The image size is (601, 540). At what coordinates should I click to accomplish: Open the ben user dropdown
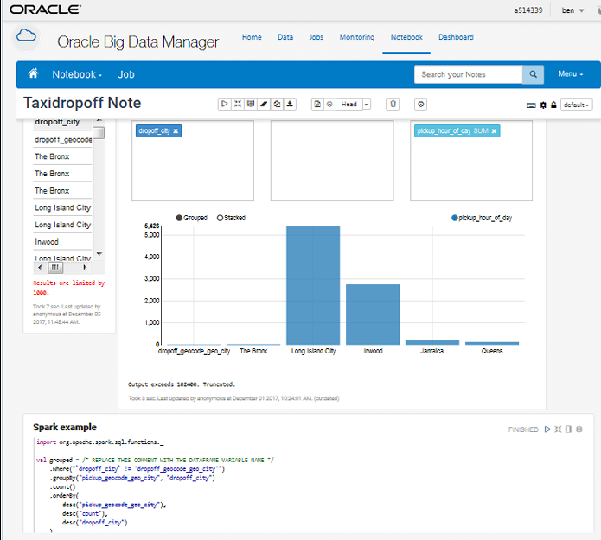572,10
